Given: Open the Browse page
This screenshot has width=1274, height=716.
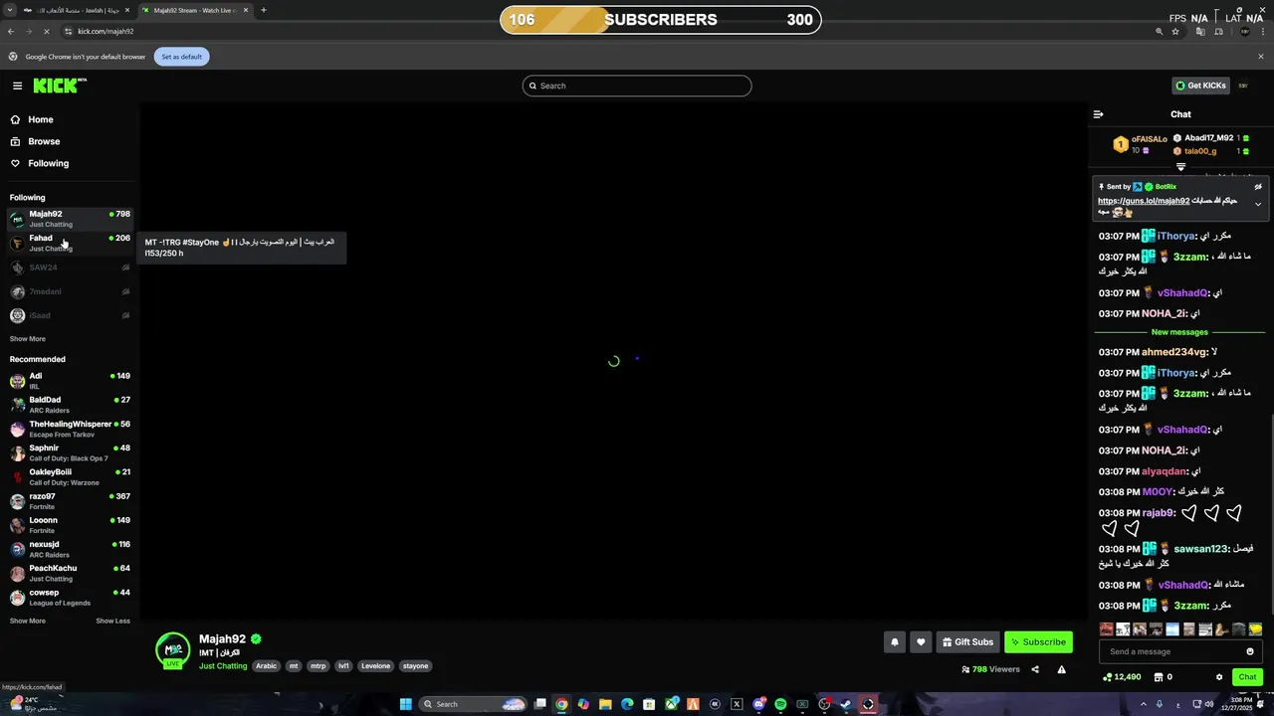Looking at the screenshot, I should click(x=44, y=141).
